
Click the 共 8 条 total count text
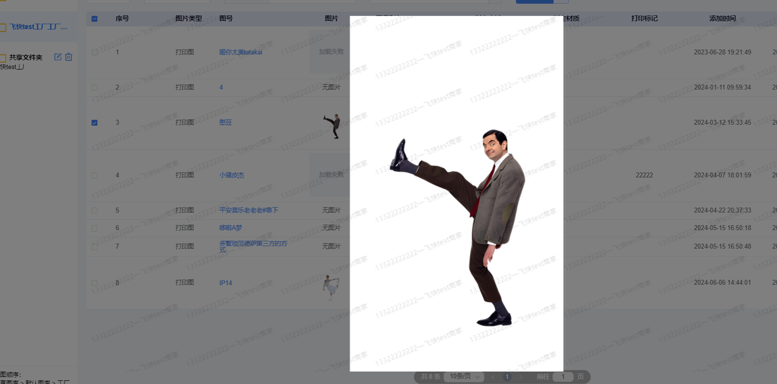coord(430,376)
